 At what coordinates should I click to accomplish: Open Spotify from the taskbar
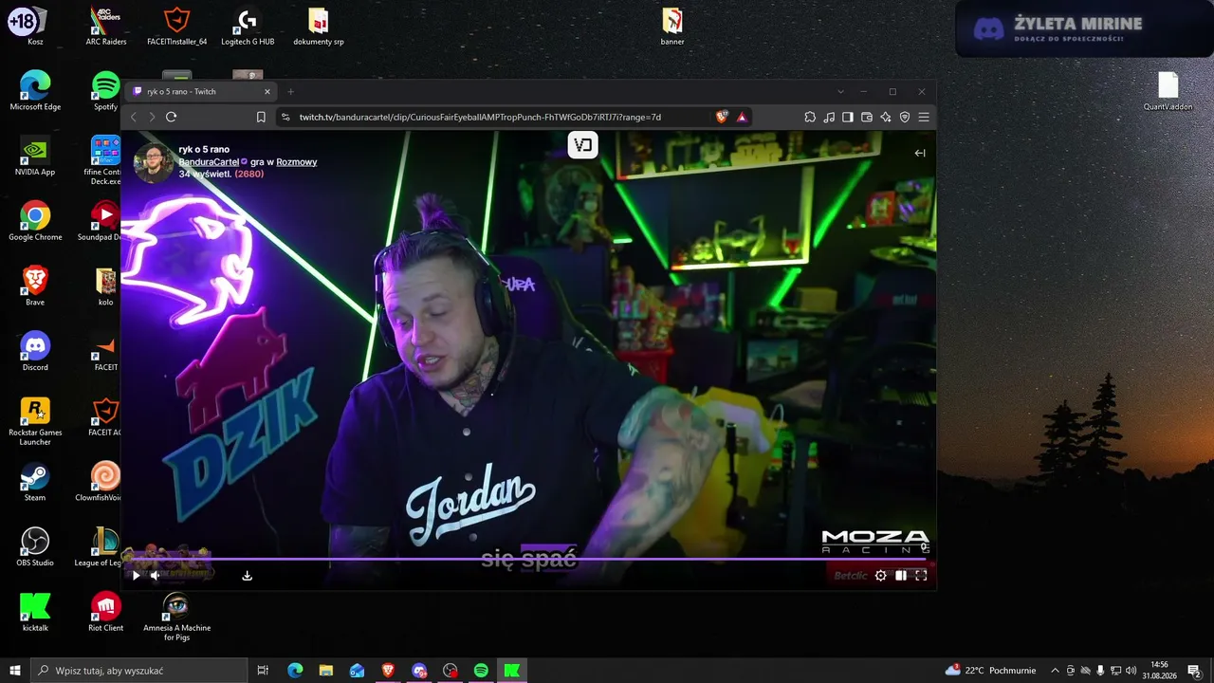[481, 671]
